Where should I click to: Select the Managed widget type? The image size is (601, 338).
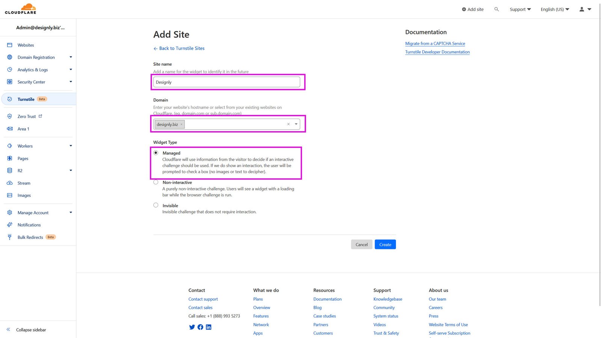tap(156, 153)
